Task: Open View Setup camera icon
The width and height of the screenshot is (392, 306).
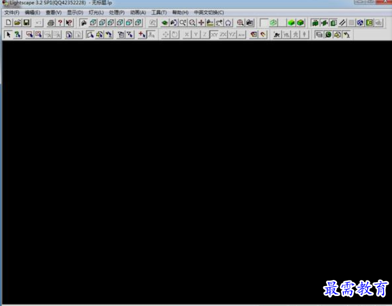Action: coord(250,23)
